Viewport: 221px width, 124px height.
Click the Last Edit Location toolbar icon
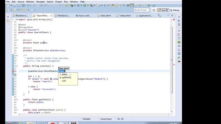(21, 10)
